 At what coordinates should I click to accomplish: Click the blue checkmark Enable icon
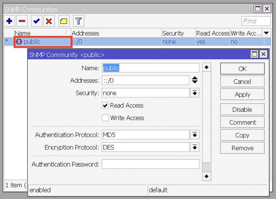[36, 21]
